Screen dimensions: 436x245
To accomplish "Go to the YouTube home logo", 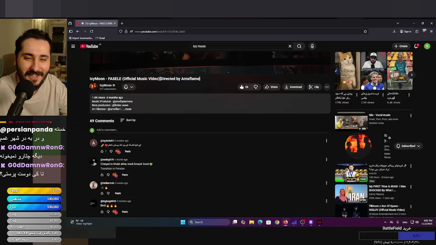I will pos(89,46).
